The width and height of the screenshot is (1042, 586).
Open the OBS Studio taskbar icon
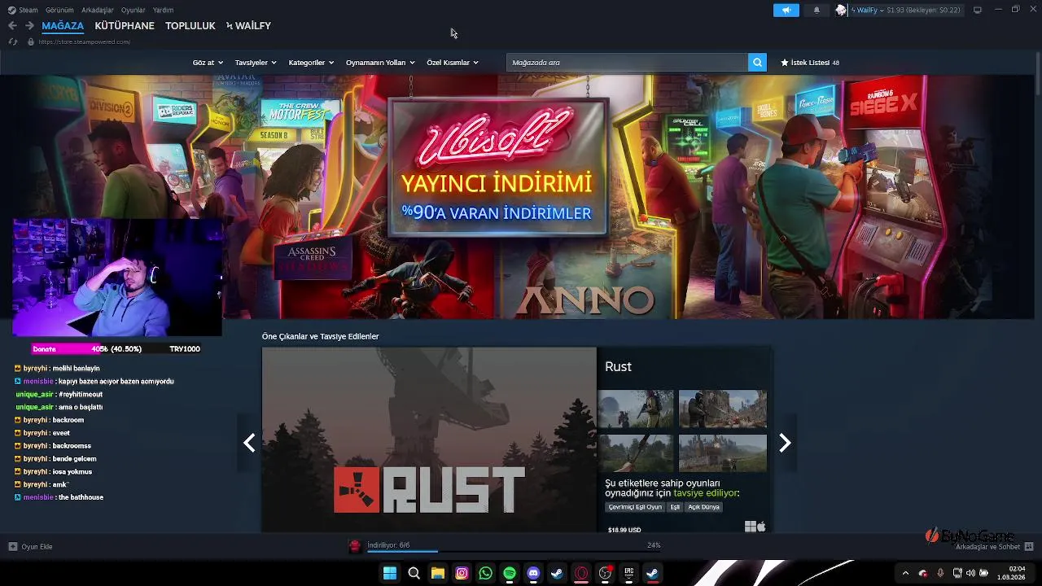coord(605,574)
